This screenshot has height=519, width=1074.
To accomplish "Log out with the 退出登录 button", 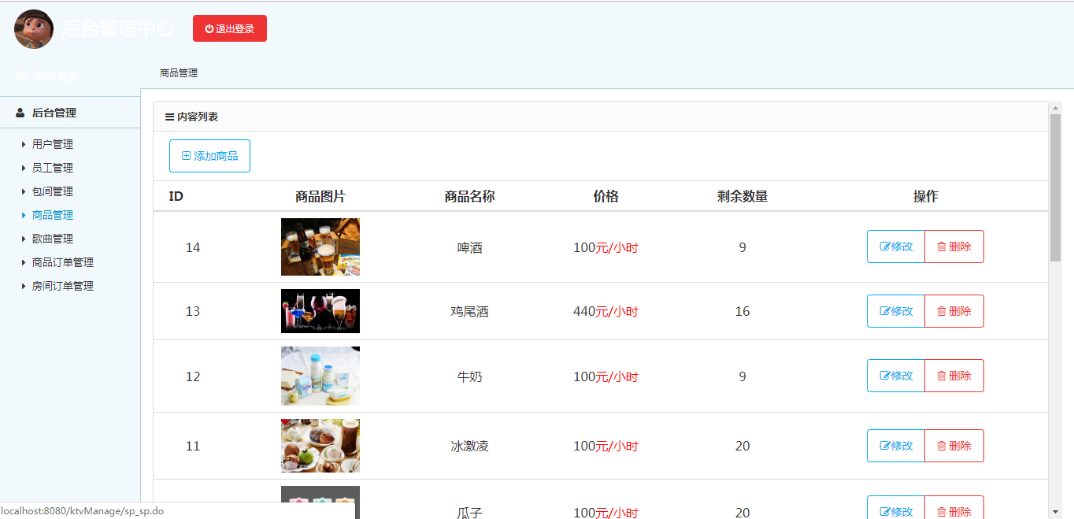I will point(230,28).
